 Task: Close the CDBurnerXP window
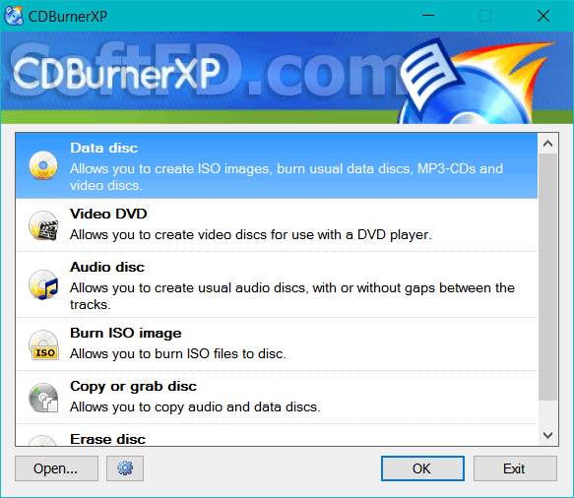[x=543, y=16]
